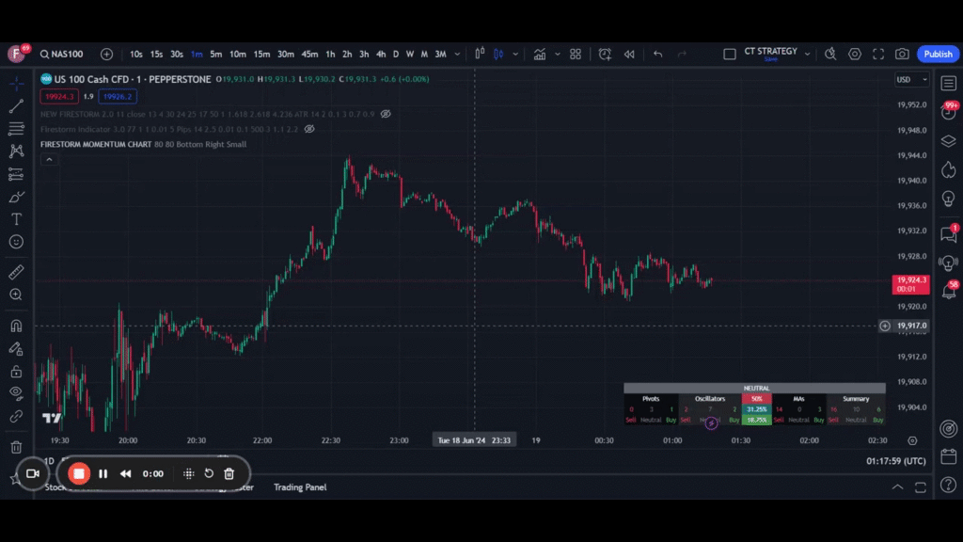Toggle the layout setup square icon
963x542 pixels.
click(x=730, y=54)
